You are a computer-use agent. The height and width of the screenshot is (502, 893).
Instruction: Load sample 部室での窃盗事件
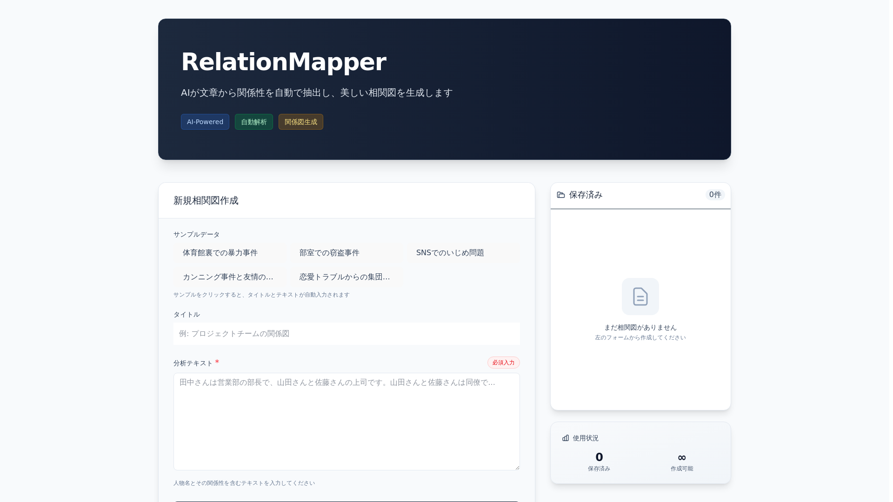point(347,253)
